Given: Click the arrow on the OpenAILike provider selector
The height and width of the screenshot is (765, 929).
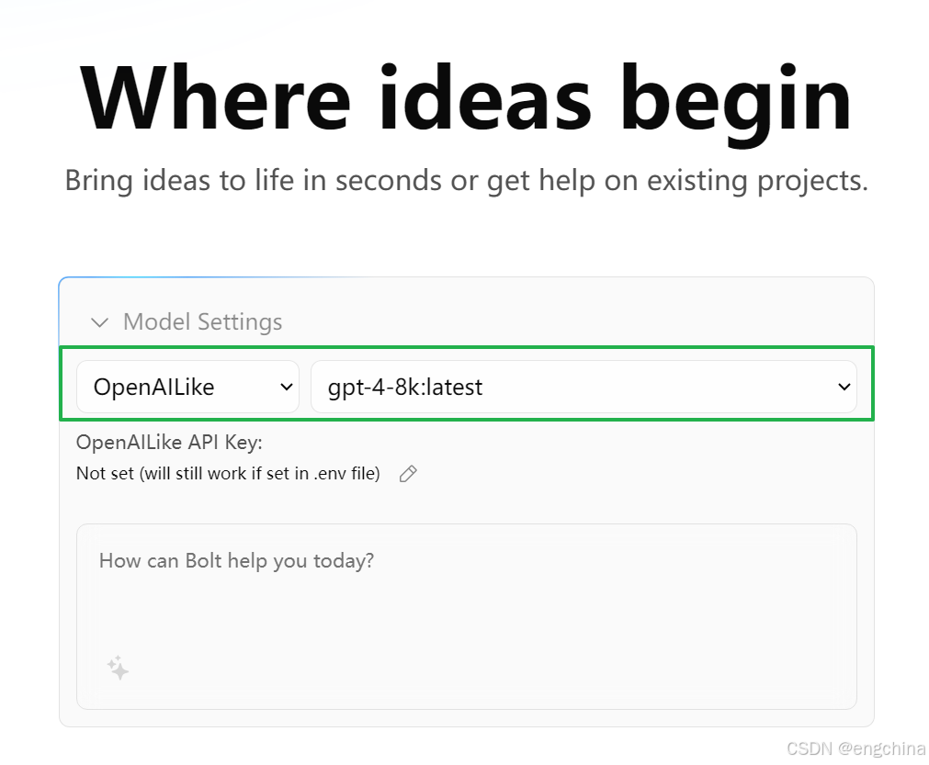Looking at the screenshot, I should 286,388.
